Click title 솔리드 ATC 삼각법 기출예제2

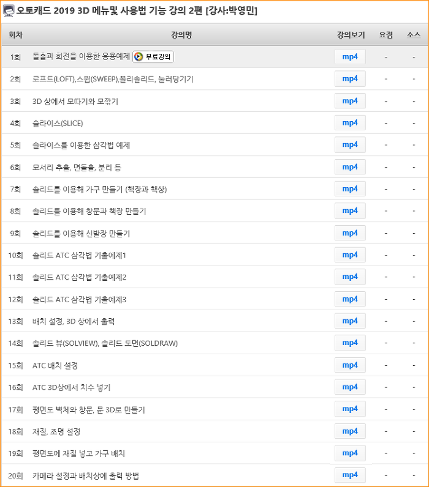(79, 277)
